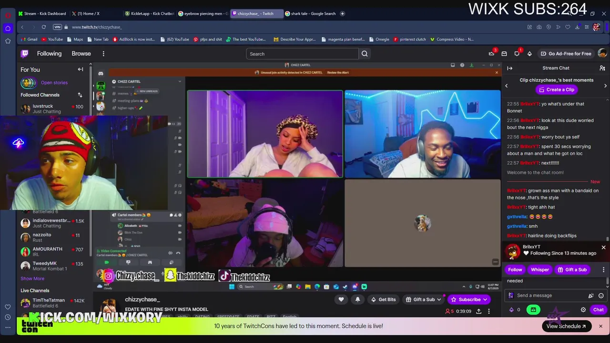
Task: Switch to Home / X tab
Action: [x=89, y=13]
